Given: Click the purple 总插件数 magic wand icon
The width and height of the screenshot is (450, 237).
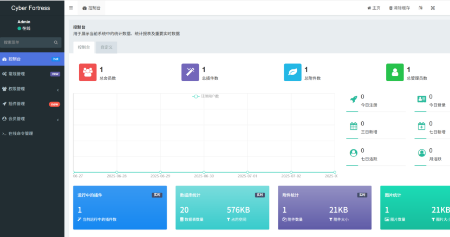Looking at the screenshot, I should point(190,73).
